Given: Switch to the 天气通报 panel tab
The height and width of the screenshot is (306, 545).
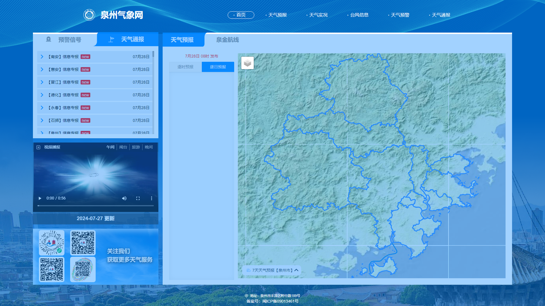Looking at the screenshot, I should point(128,39).
